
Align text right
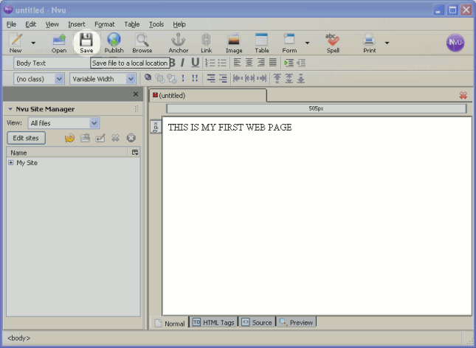point(261,63)
